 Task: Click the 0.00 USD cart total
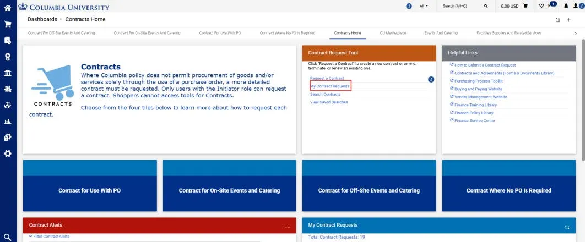(510, 7)
